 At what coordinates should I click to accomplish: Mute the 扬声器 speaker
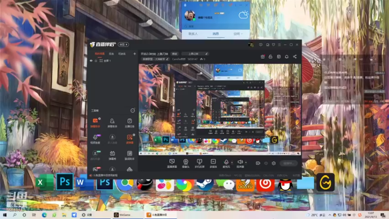[x=240, y=164]
